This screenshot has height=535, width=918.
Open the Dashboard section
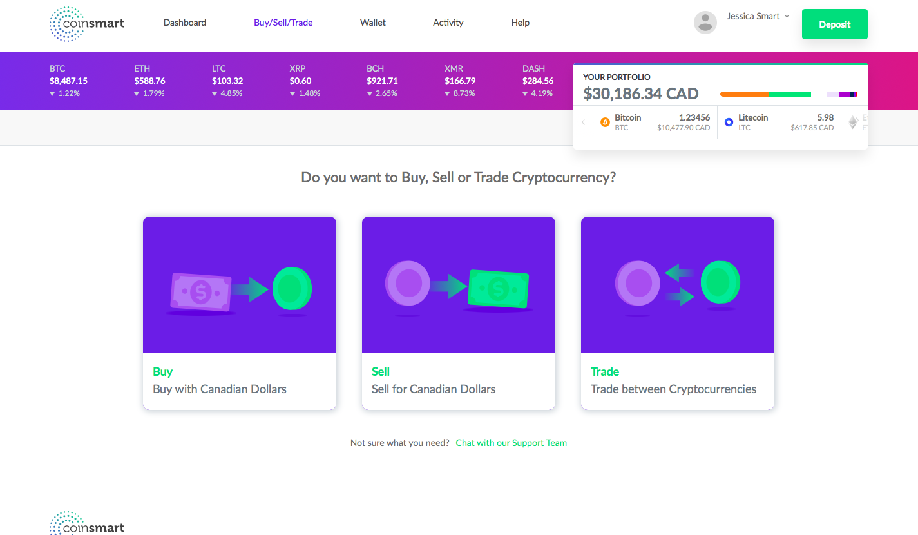pos(184,22)
